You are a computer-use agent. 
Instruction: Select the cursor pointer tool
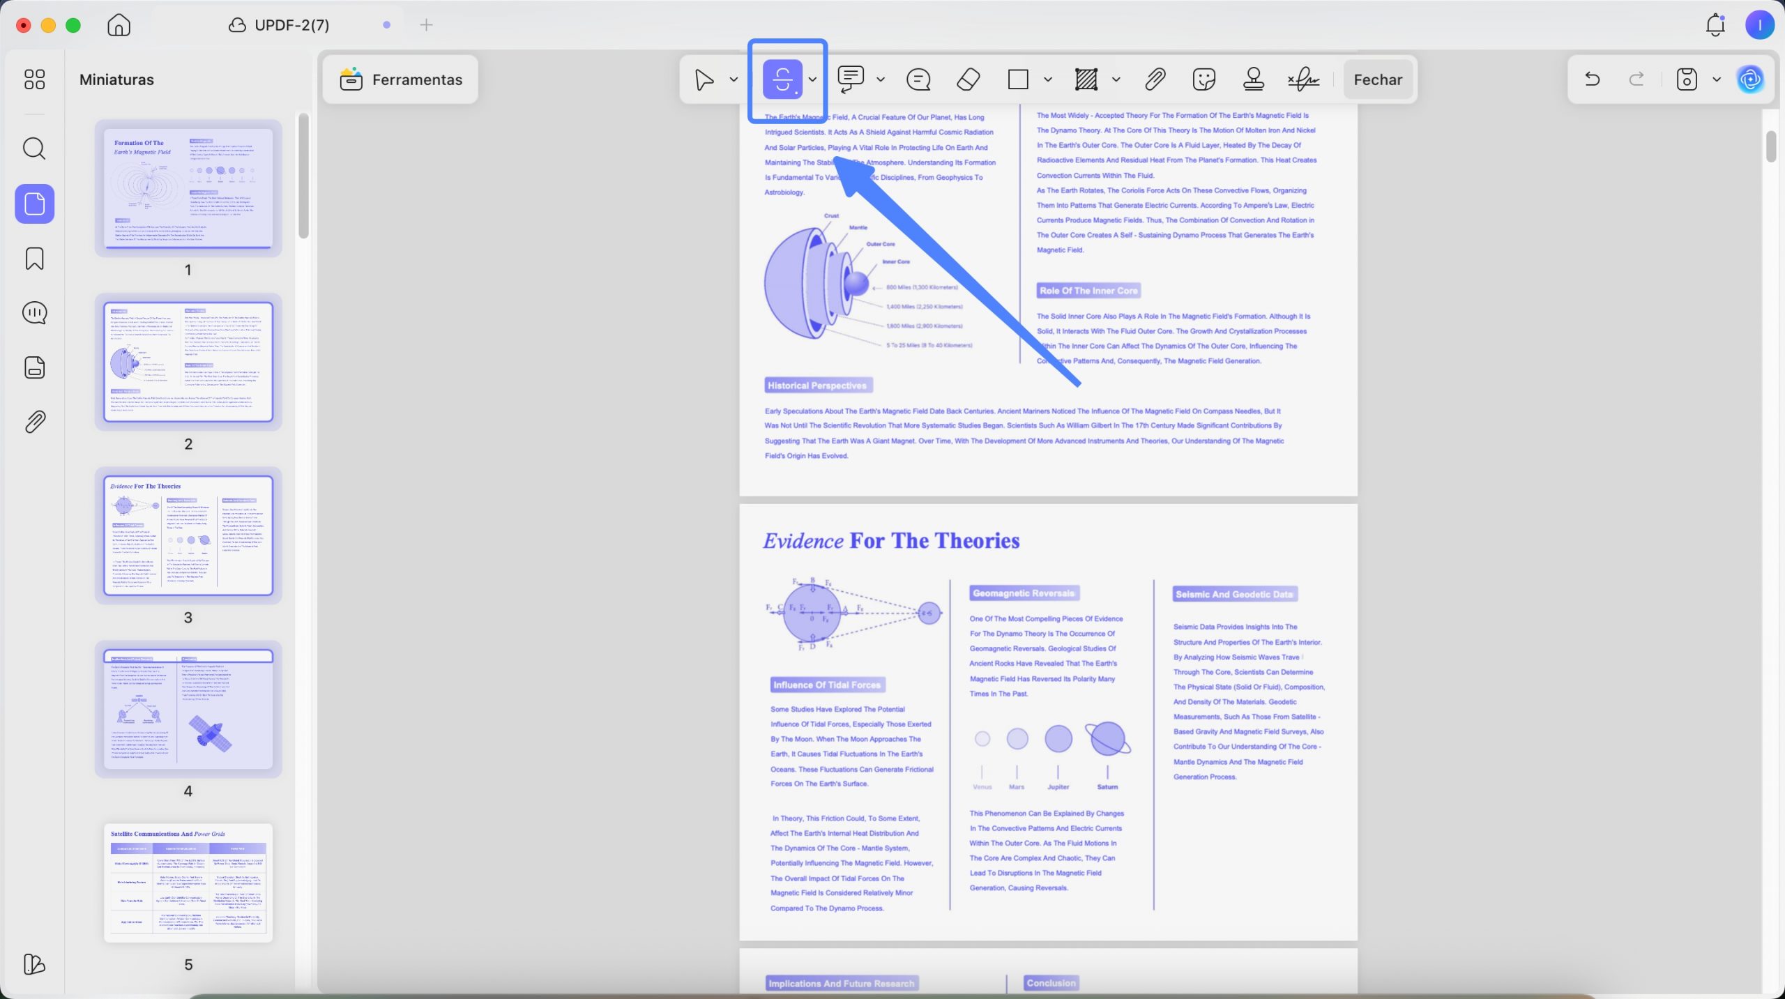click(704, 79)
